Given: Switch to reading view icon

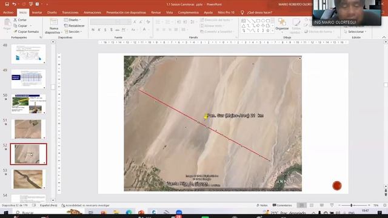Looking at the screenshot, I should coord(322,205).
